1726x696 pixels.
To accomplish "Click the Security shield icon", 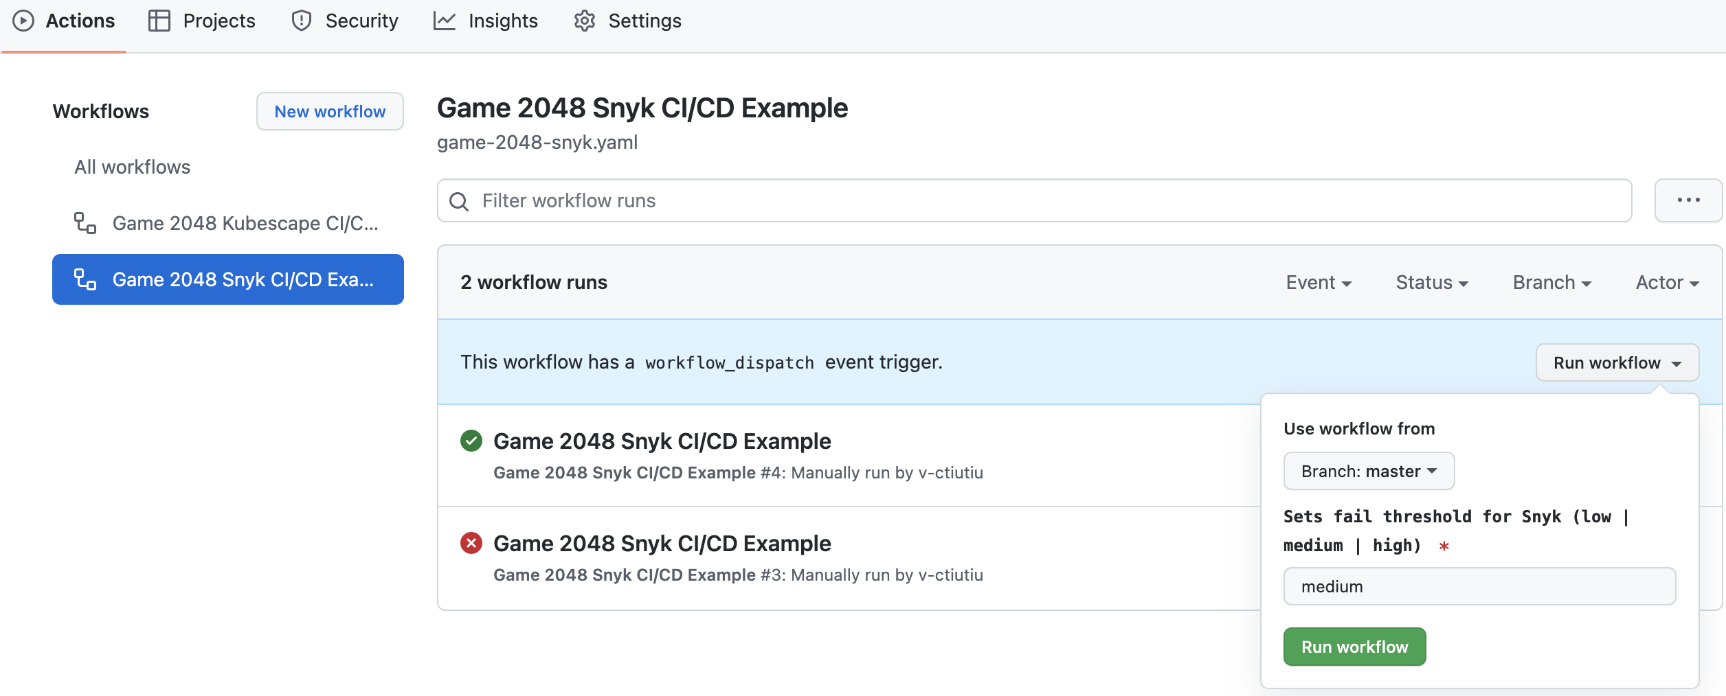I will tap(302, 21).
